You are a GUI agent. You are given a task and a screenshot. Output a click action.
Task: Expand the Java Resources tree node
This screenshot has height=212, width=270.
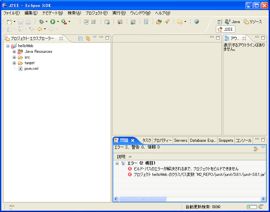click(14, 51)
